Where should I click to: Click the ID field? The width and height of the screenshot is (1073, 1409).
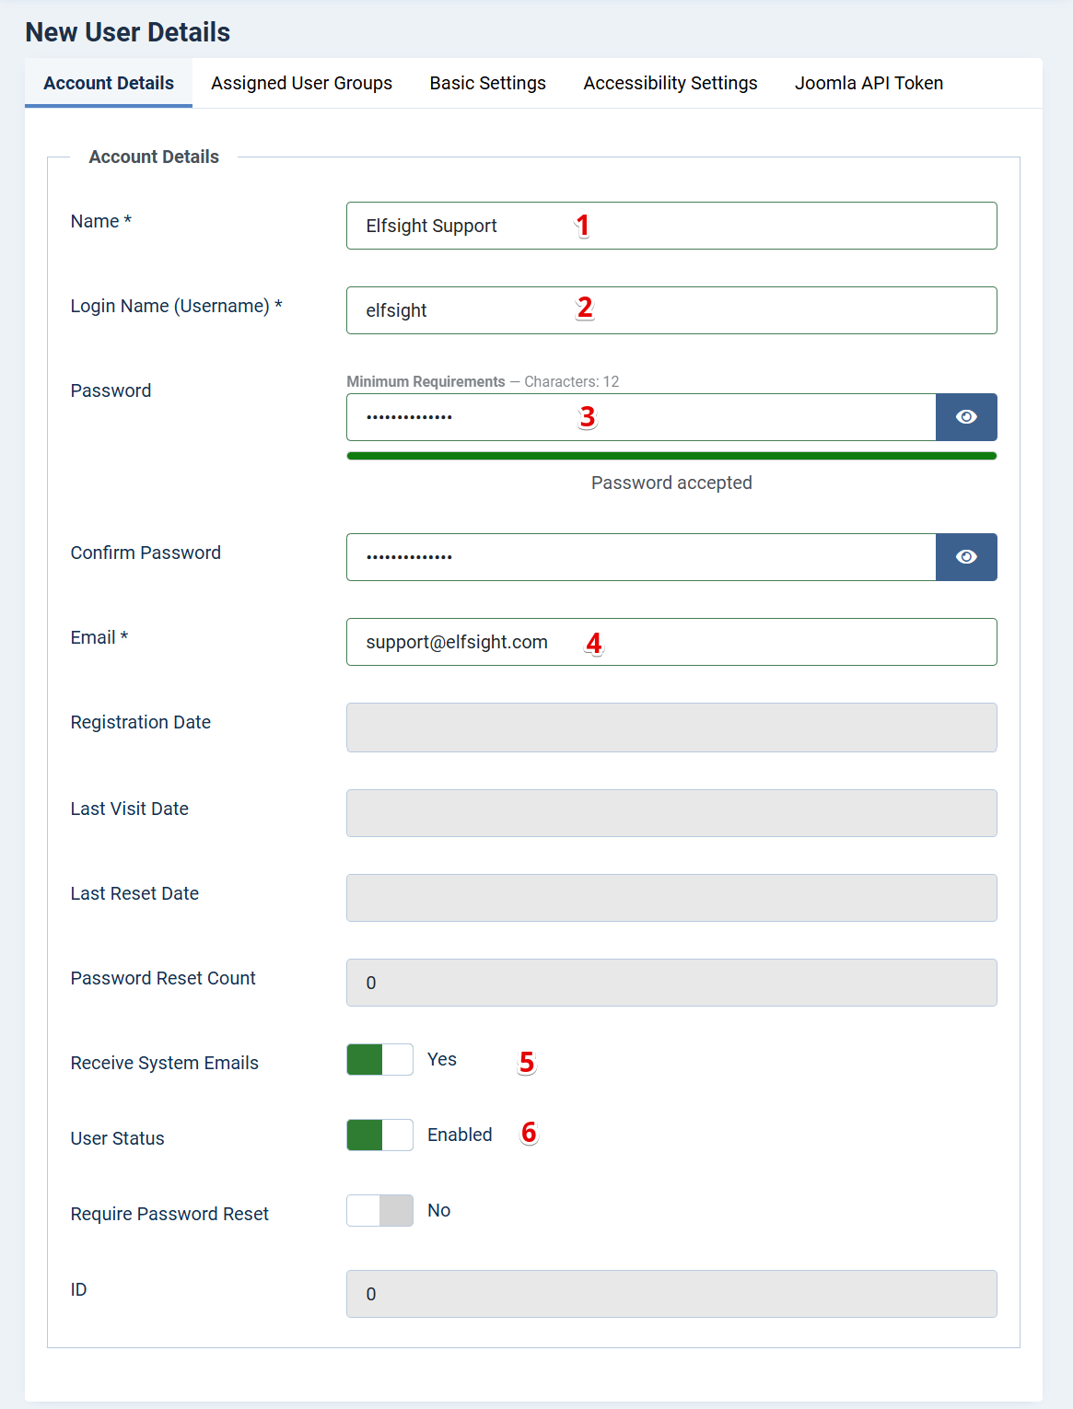pos(671,1294)
